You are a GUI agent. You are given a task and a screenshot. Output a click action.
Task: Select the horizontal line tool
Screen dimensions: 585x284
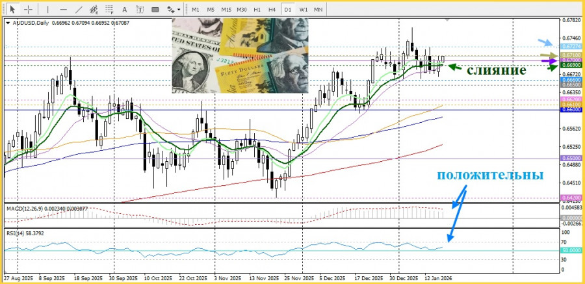coord(63,10)
